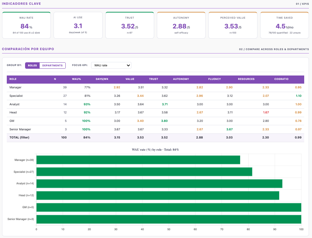Click Manager WAU% value 77%
Screen dimensions: 312x238
pos(87,87)
